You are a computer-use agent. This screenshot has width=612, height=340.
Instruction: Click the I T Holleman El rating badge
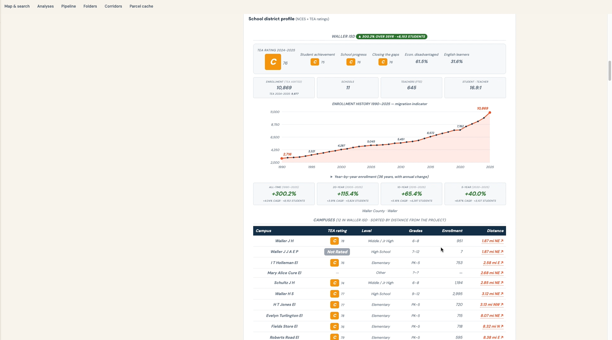click(x=334, y=263)
